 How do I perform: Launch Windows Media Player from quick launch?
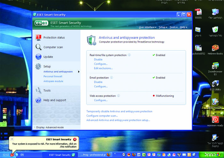pos(124,155)
